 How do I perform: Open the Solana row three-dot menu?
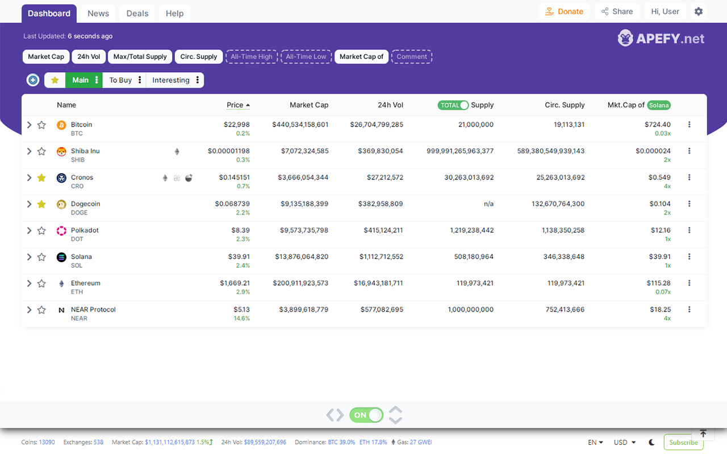(x=690, y=257)
